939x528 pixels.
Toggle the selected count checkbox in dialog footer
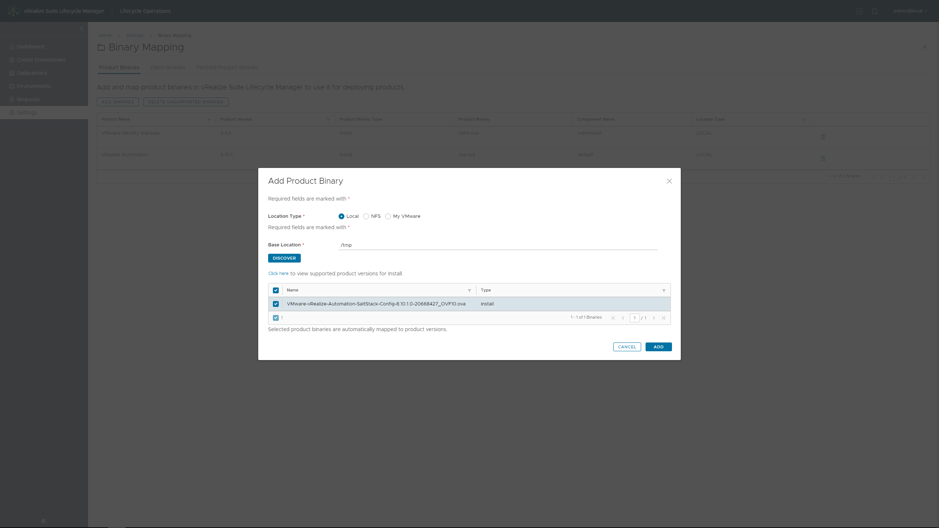point(276,318)
